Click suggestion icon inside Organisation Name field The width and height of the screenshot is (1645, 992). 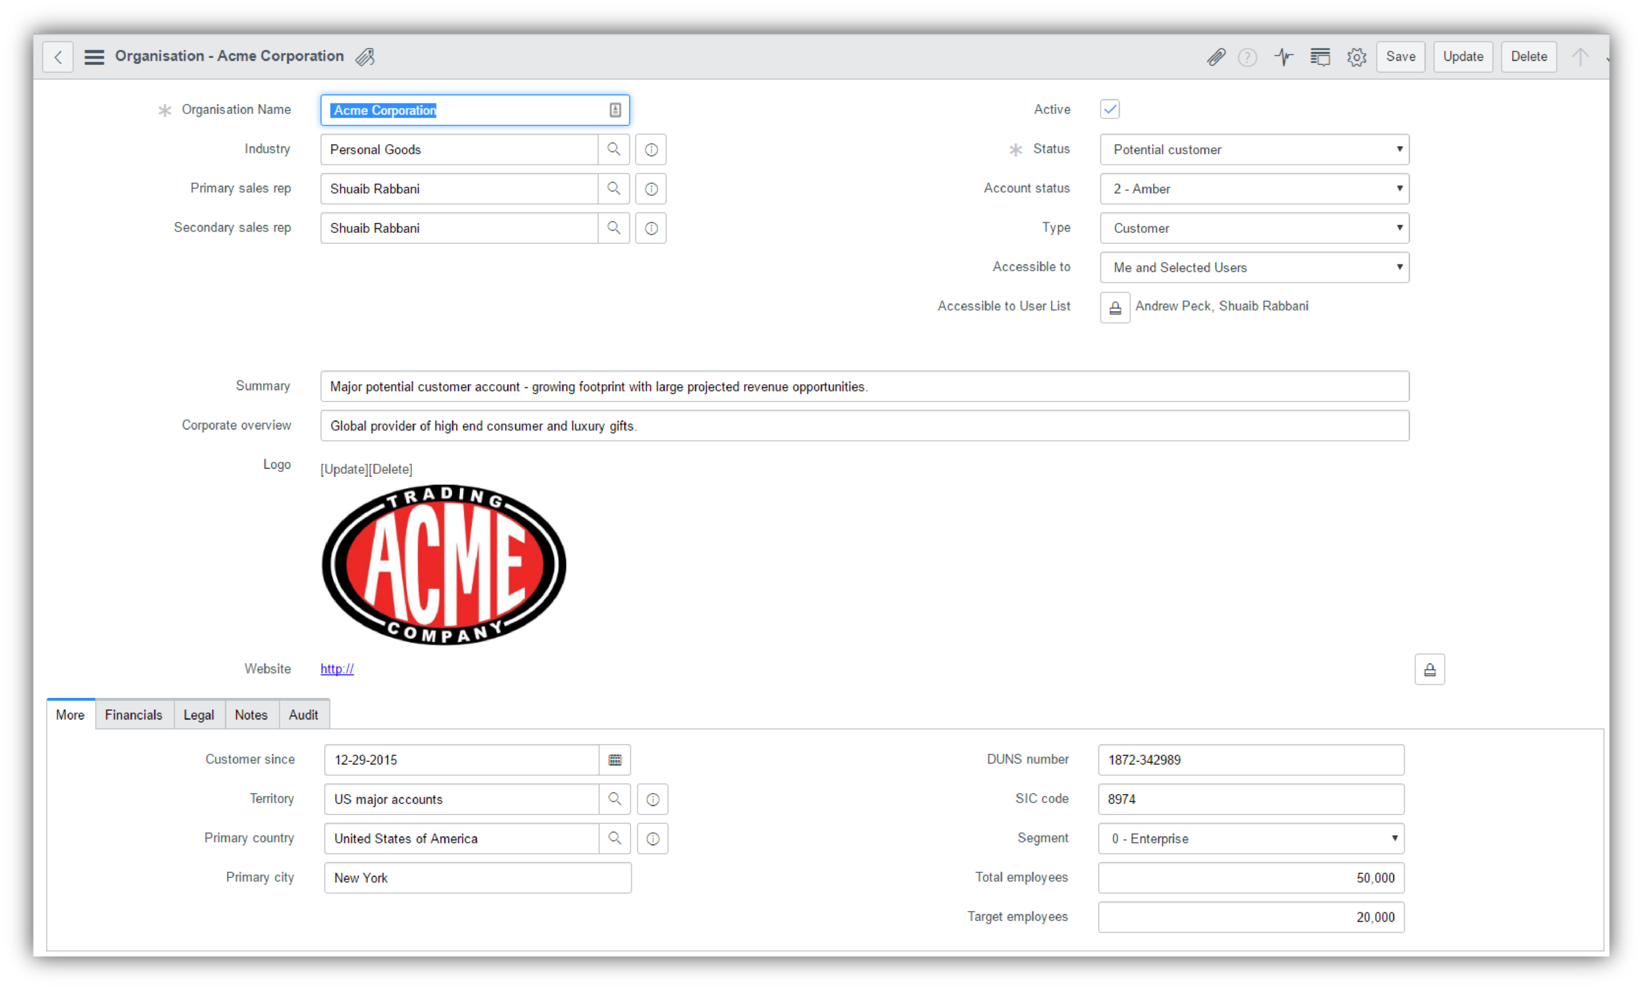point(615,110)
